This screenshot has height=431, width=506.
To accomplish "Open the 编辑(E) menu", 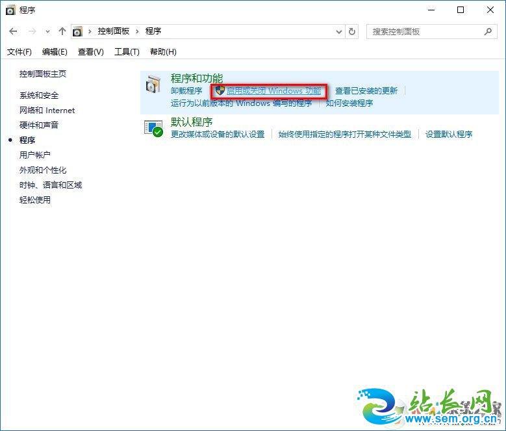I will pos(55,52).
